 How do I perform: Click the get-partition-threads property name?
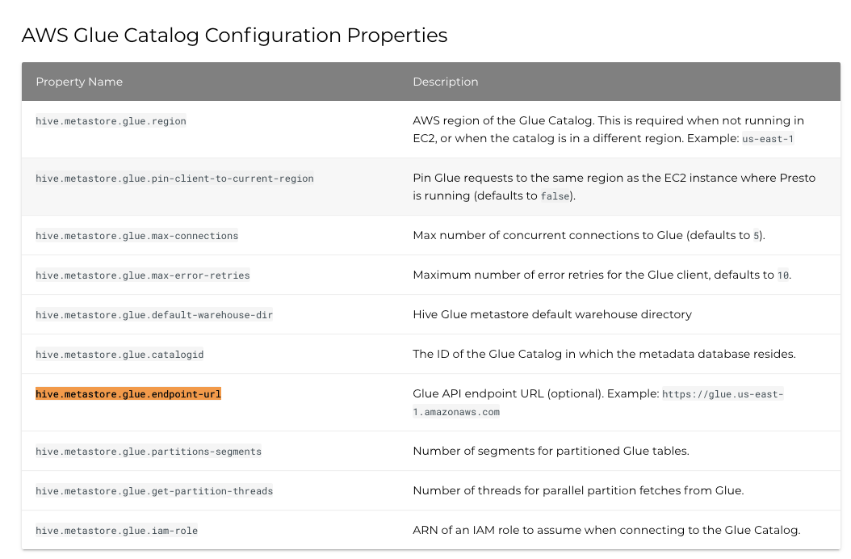tap(154, 491)
